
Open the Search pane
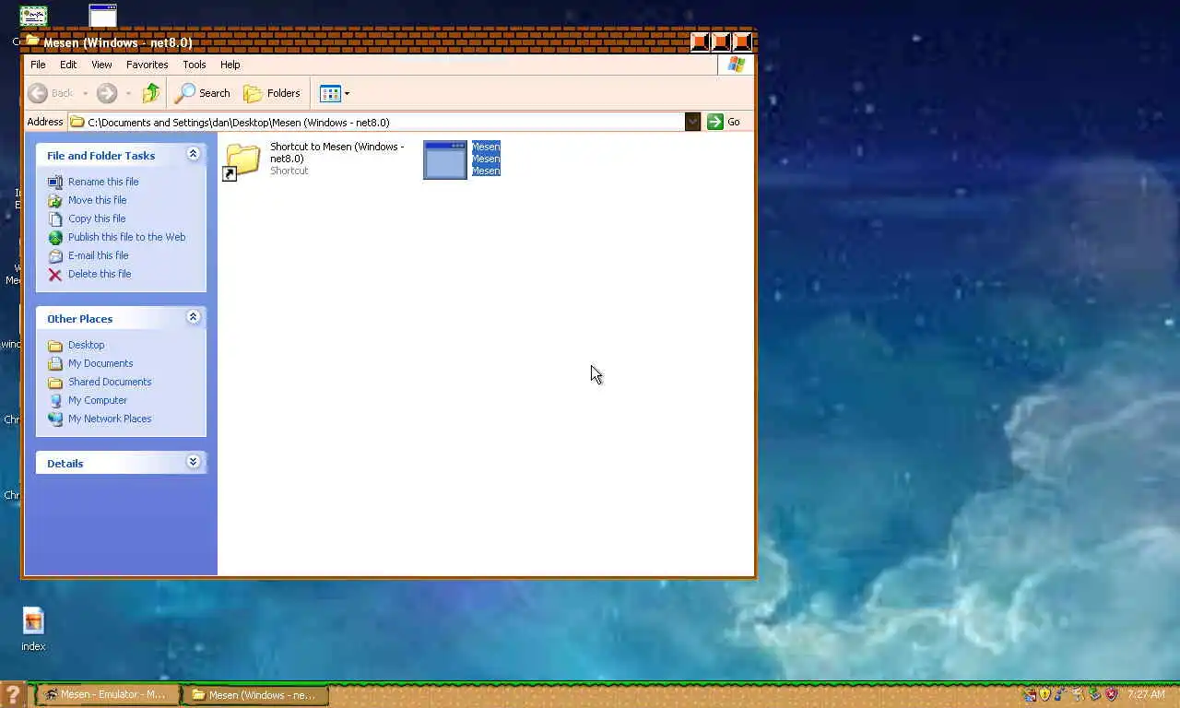[x=203, y=93]
